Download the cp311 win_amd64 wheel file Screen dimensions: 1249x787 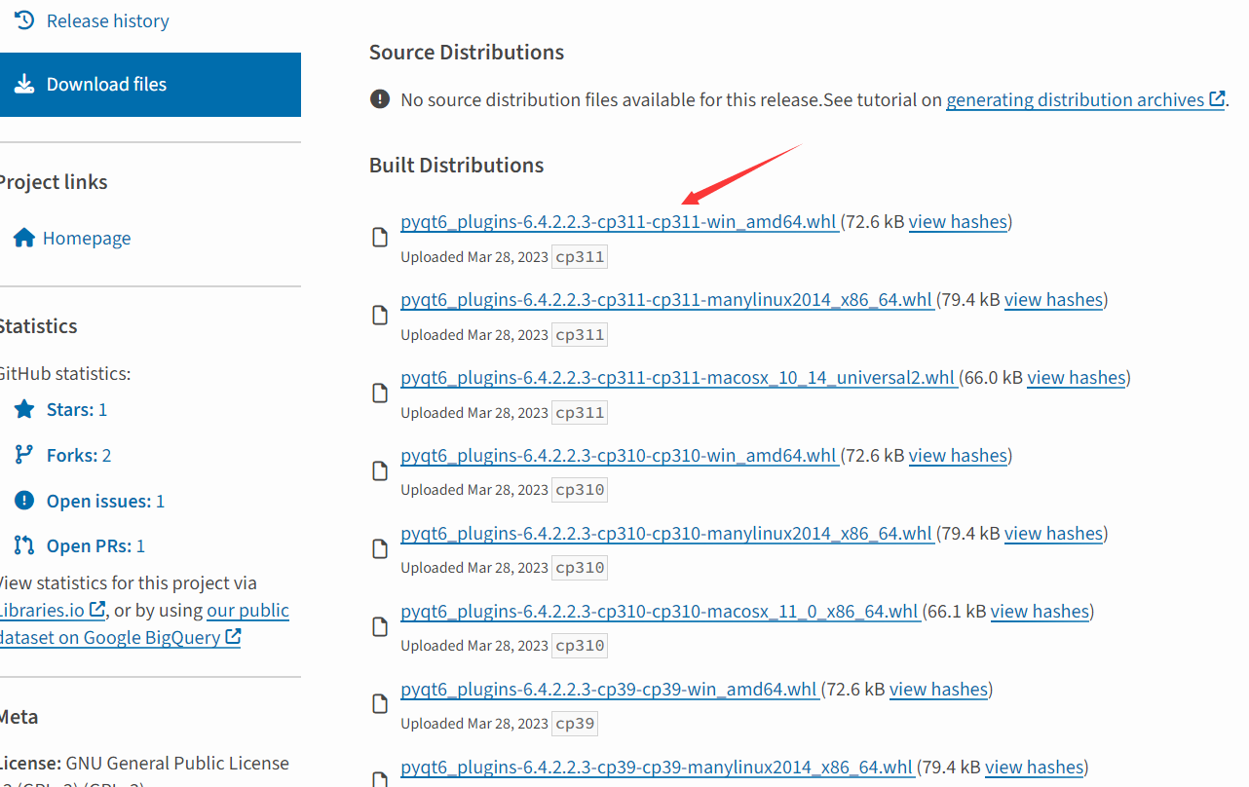click(x=619, y=222)
